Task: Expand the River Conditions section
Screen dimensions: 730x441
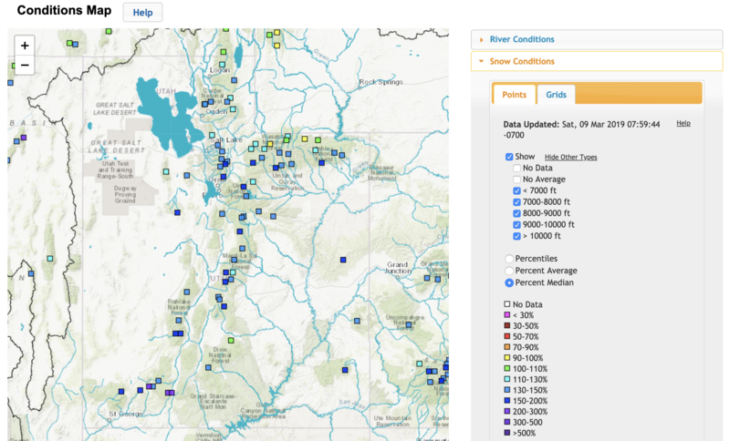Action: [x=521, y=39]
